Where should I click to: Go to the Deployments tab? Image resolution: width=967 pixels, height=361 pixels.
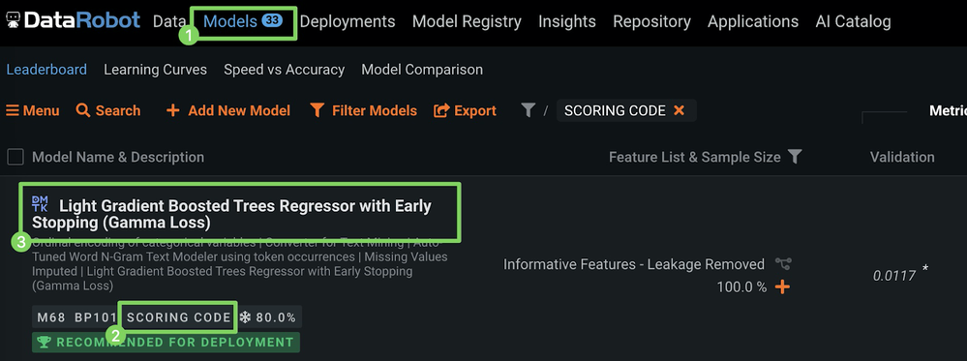348,21
